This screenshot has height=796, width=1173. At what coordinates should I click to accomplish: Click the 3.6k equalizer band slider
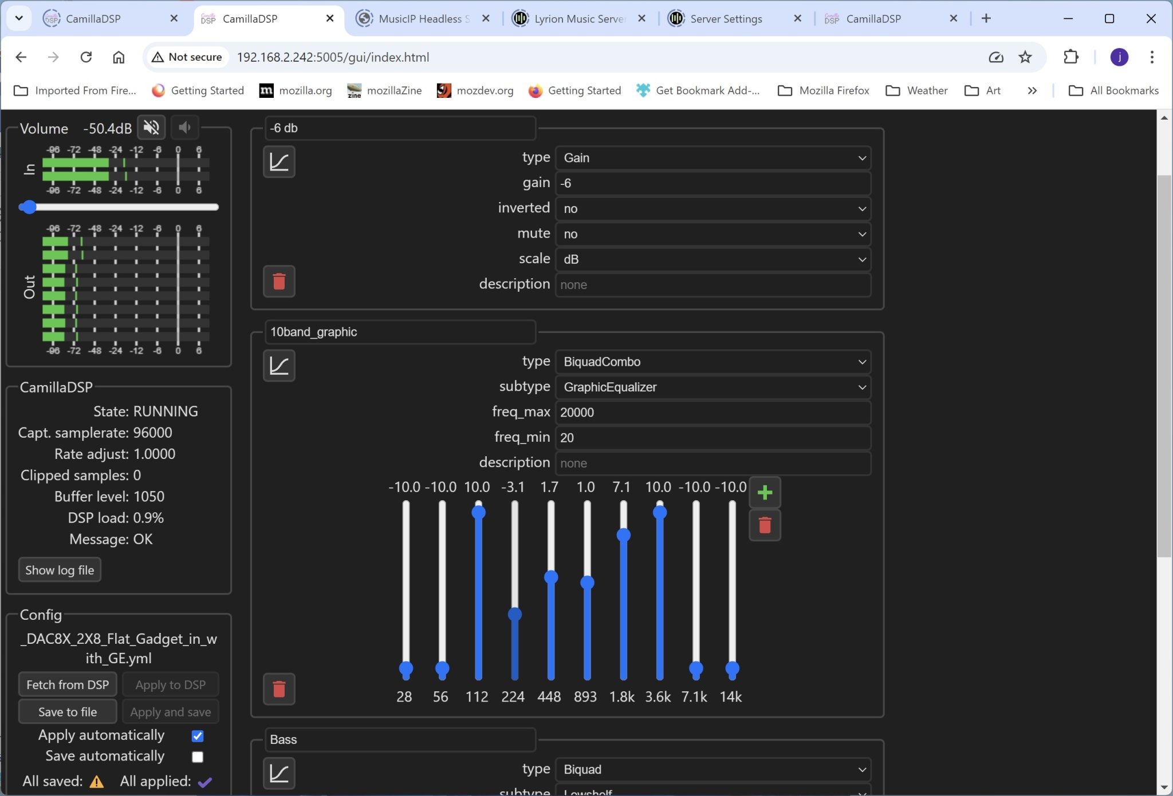click(x=660, y=590)
